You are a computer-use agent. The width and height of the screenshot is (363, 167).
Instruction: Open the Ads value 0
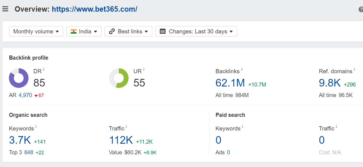(228, 152)
